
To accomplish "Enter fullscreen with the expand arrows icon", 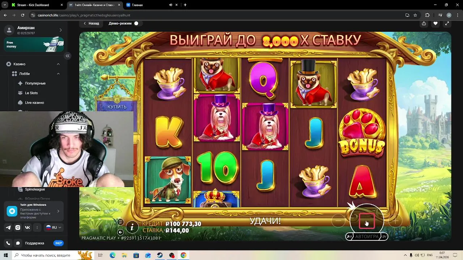I will (x=447, y=23).
